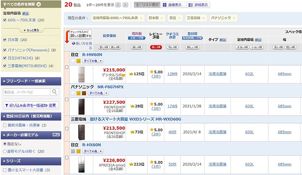
Task: Sort price by 安い順
Action: pyautogui.click(x=104, y=47)
